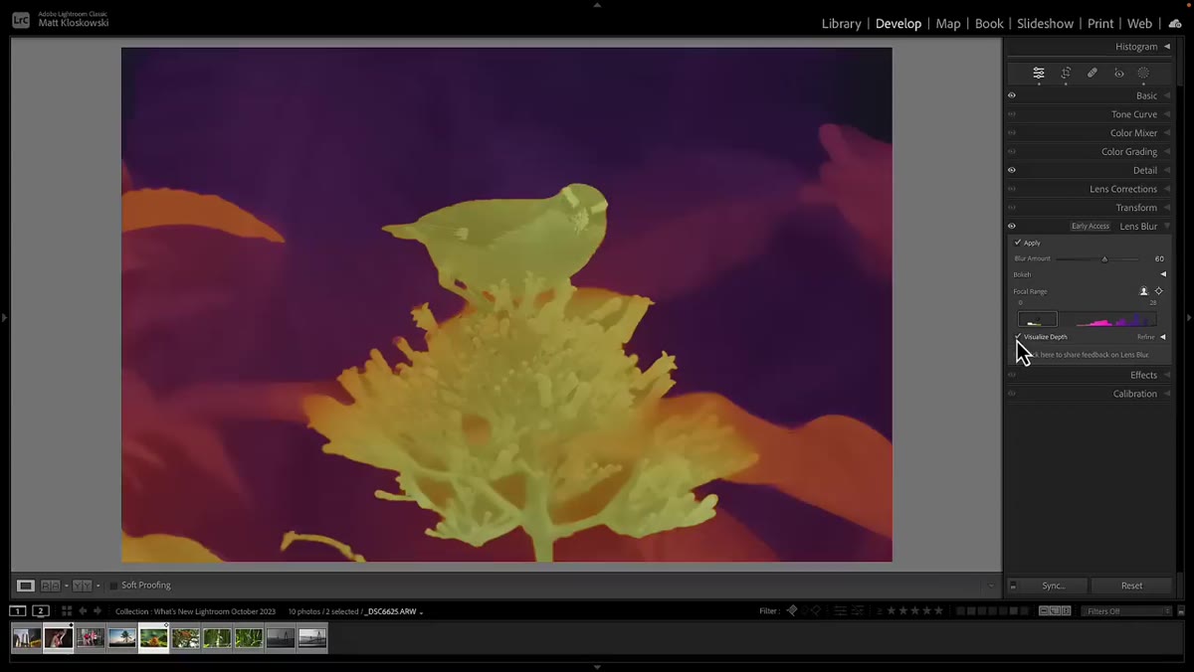Click the Sync... button
The width and height of the screenshot is (1194, 672).
pos(1053,586)
